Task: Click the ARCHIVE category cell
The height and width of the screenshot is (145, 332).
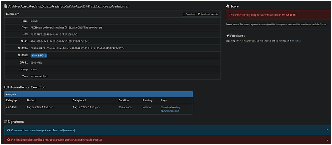Action: [11, 108]
